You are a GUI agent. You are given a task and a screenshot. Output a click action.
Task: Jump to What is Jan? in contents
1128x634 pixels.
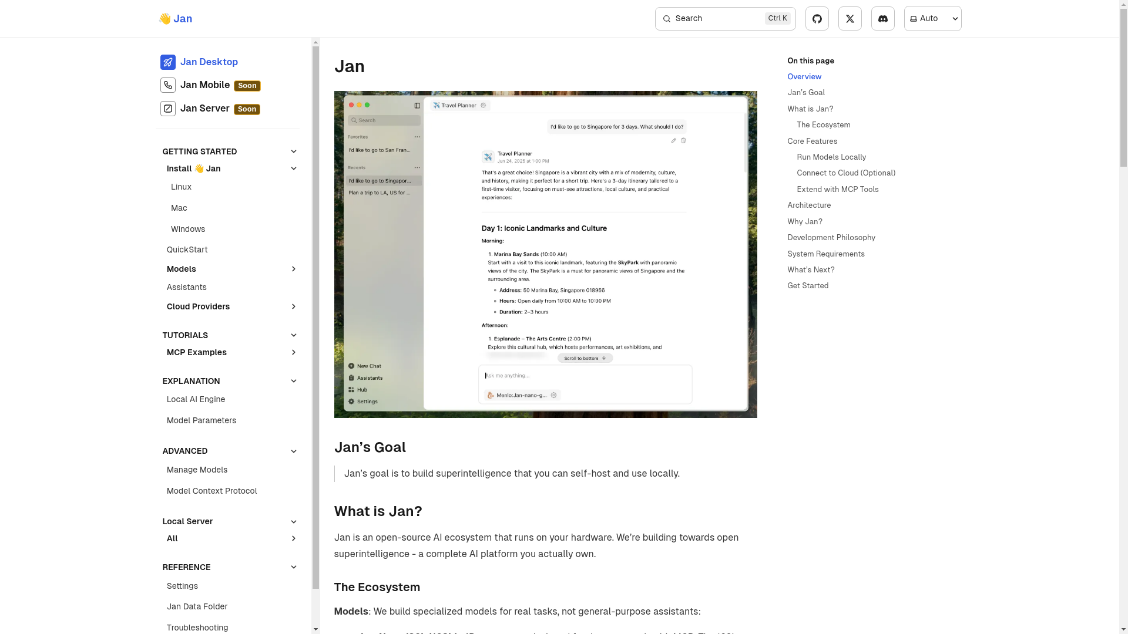810,109
